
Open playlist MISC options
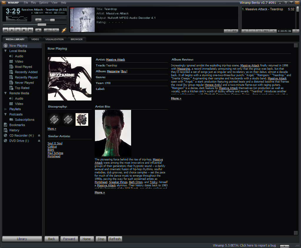pos(266,31)
